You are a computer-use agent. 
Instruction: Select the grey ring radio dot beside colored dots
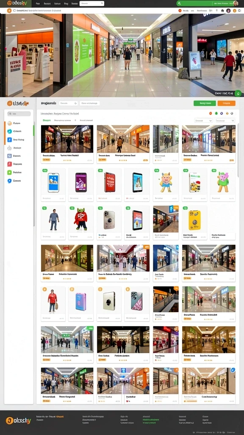point(232,113)
